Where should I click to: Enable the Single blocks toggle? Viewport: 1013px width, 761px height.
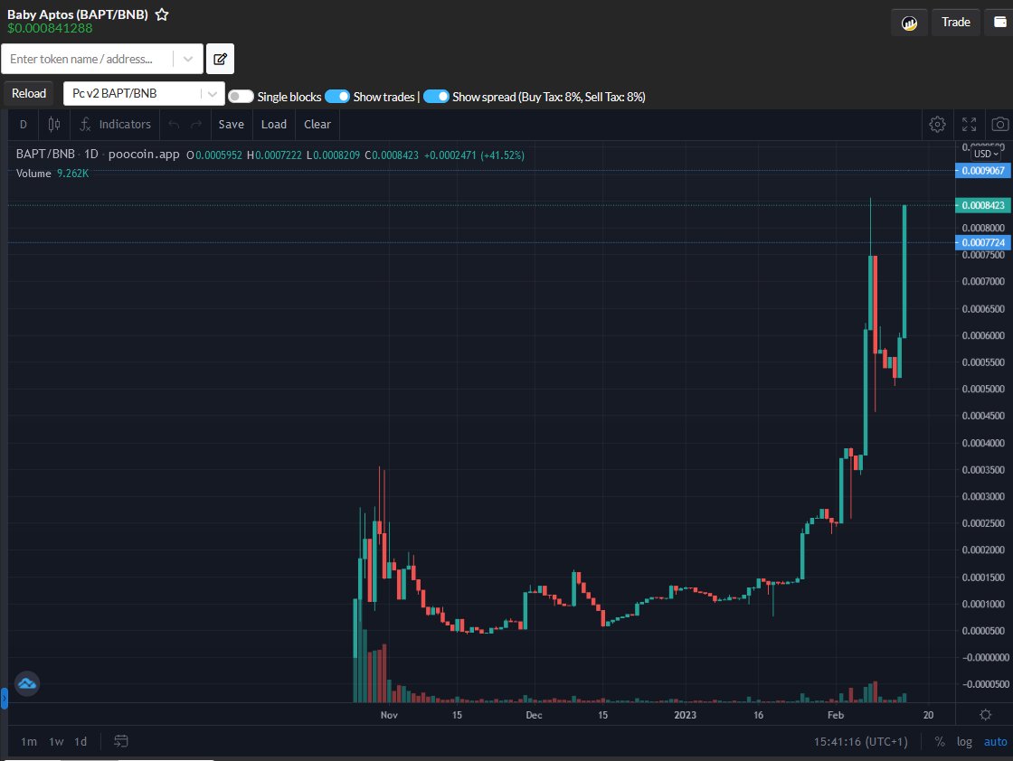[x=240, y=95]
